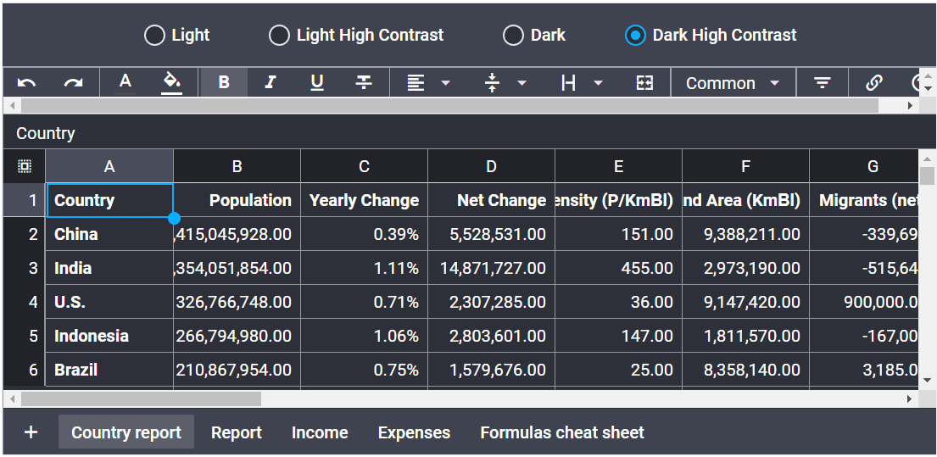Expand the horizontal align dropdown arrow
Viewport: 937px width, 457px height.
point(445,83)
